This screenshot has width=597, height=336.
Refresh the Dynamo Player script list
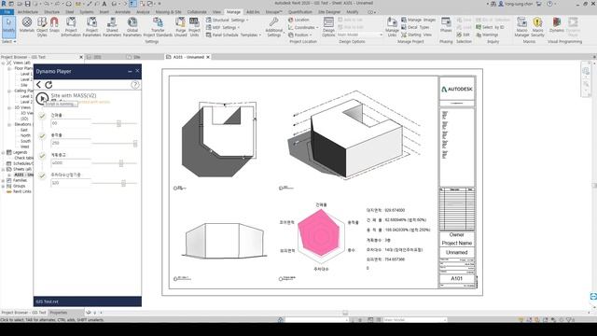coord(49,85)
